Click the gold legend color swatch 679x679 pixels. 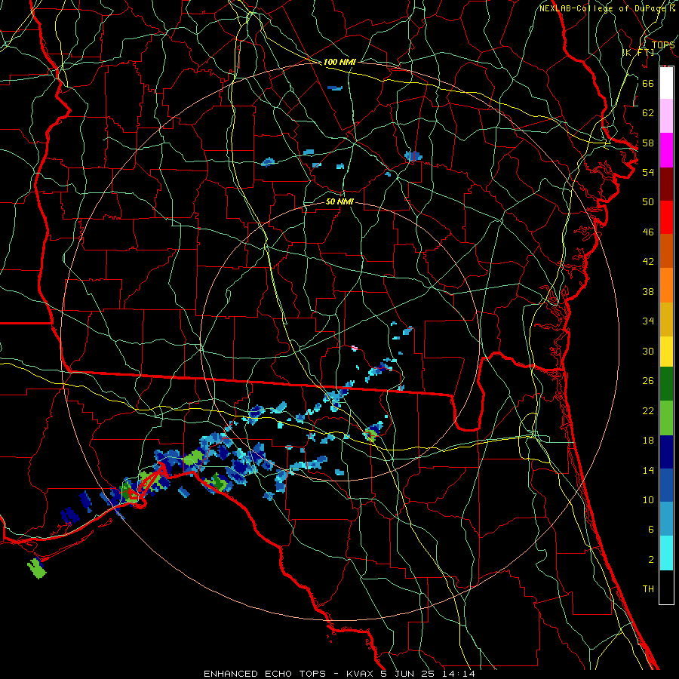(x=666, y=318)
